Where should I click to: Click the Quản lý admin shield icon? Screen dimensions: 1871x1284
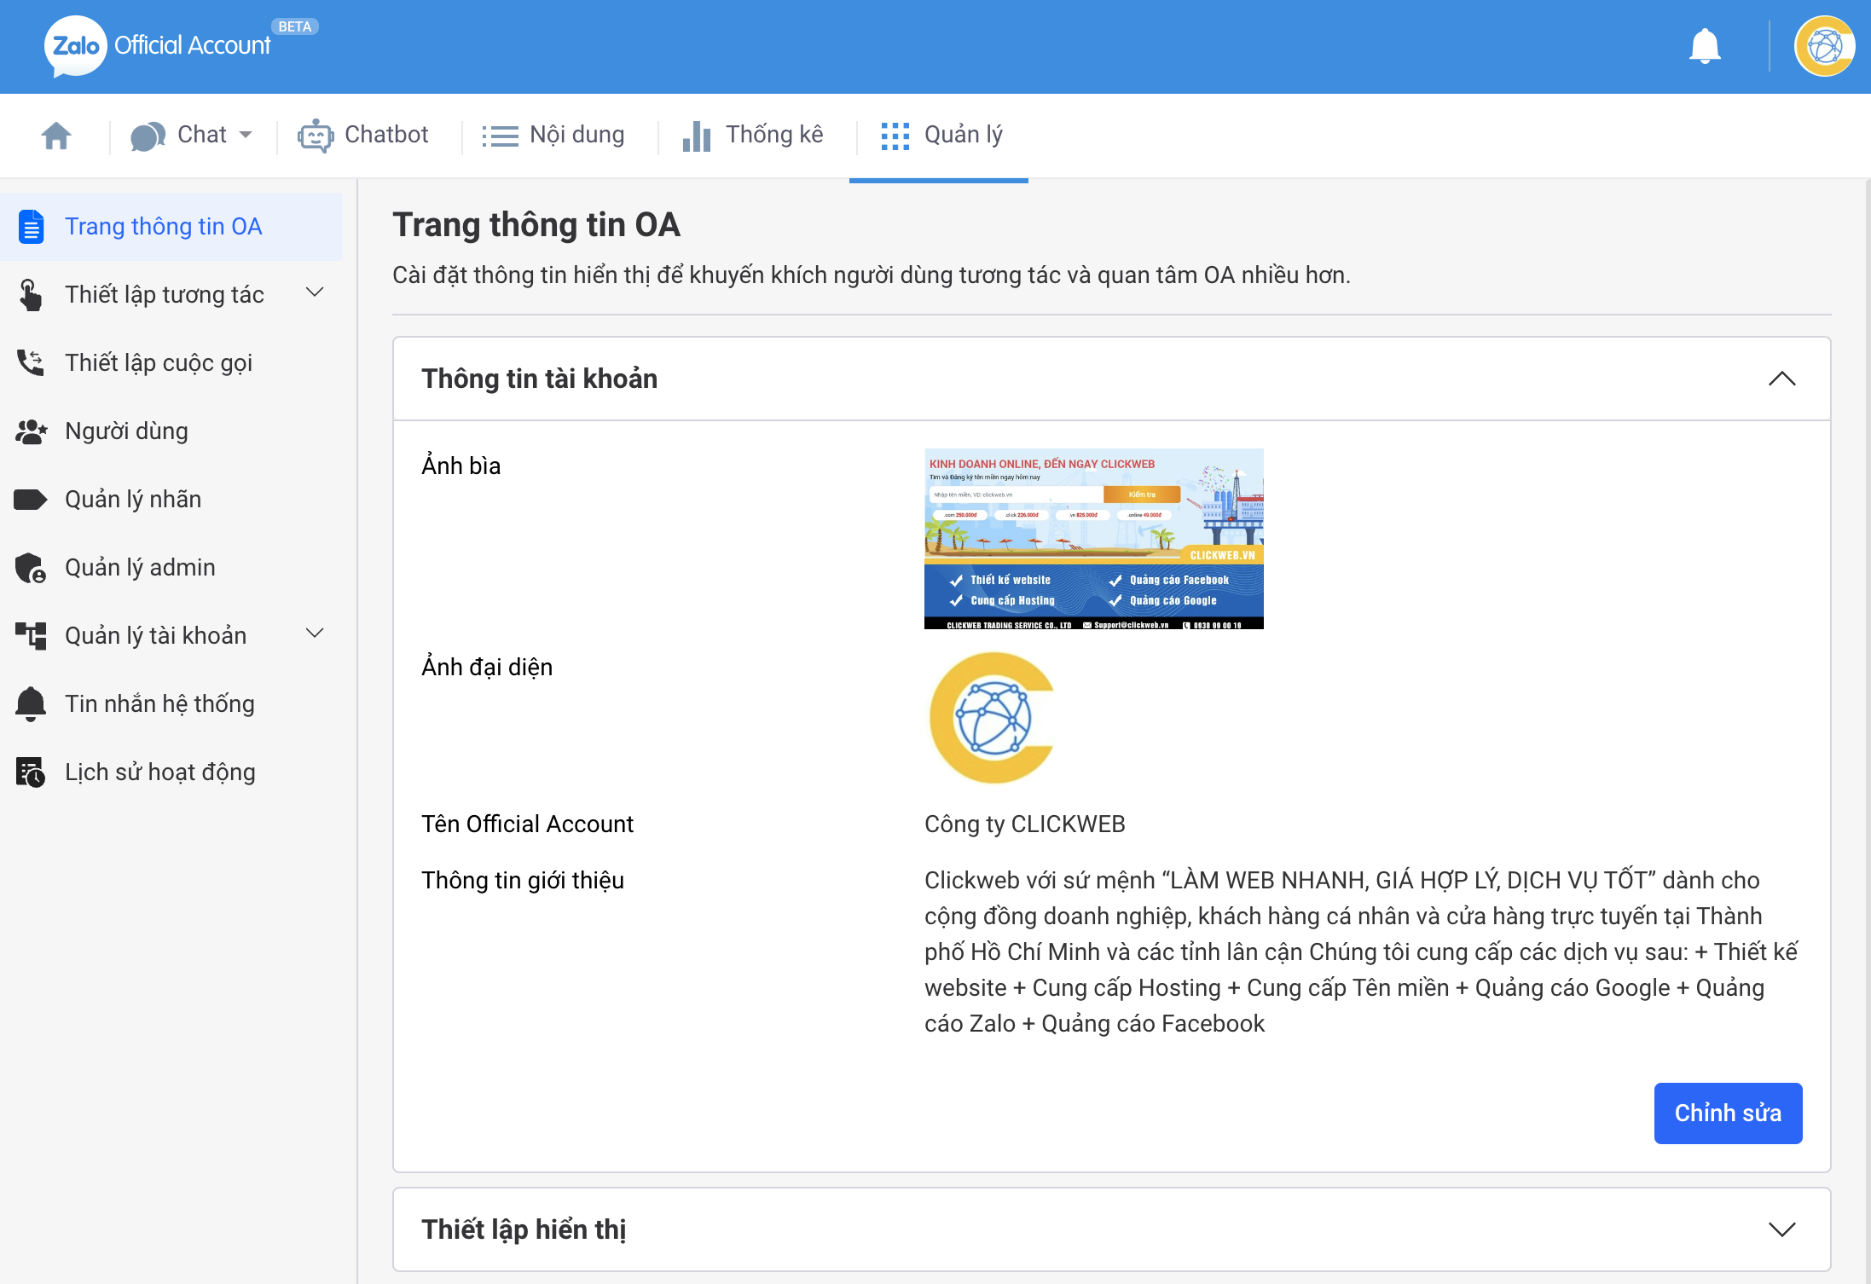click(31, 568)
